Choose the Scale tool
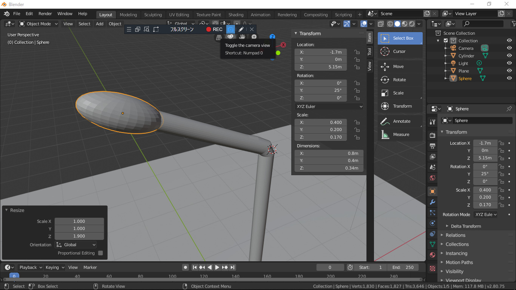This screenshot has height=290, width=516. (399, 93)
